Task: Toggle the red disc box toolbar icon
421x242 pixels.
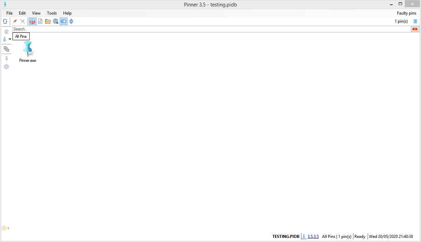Action: [32, 21]
